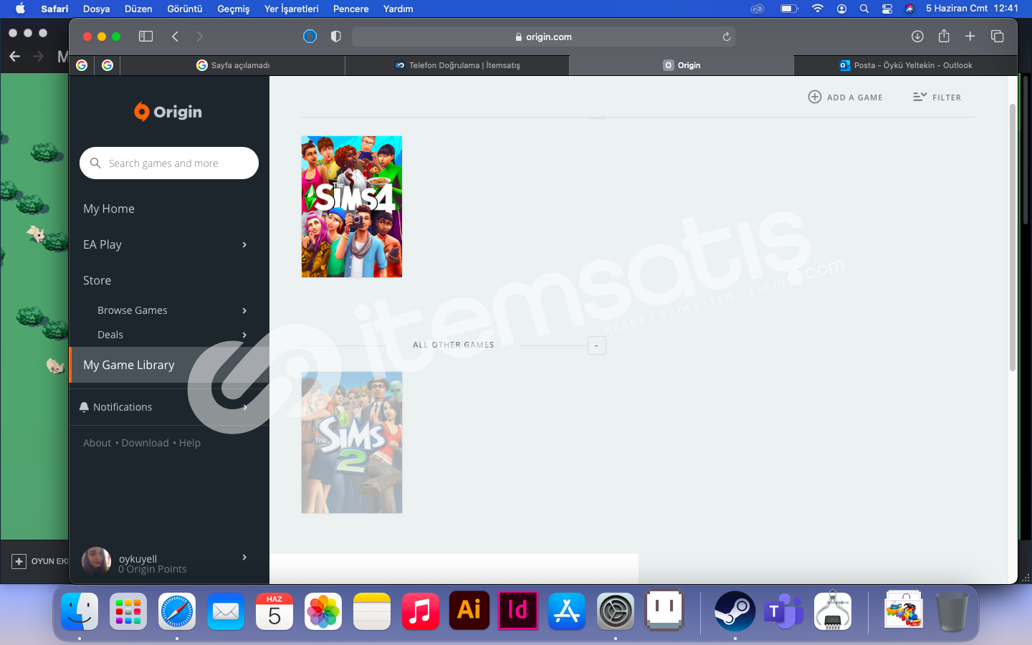Show Safari tab overview

coord(997,37)
